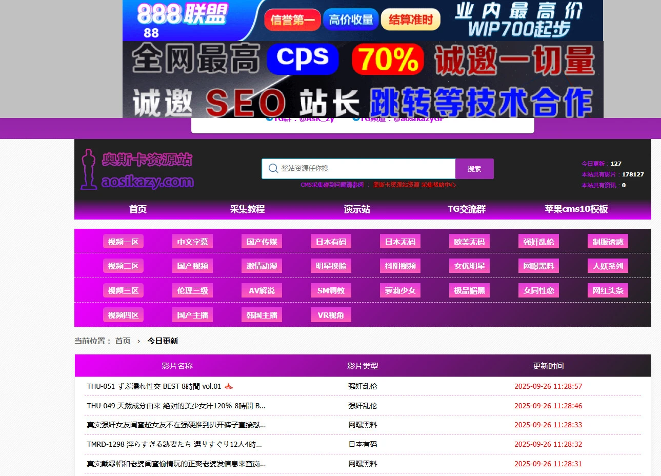Click the 采集帮助中心 link
The image size is (661, 476).
coord(438,185)
